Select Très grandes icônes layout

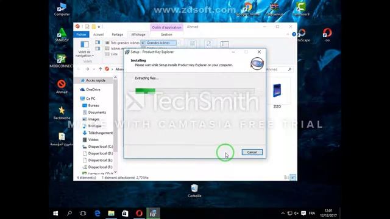tap(122, 43)
